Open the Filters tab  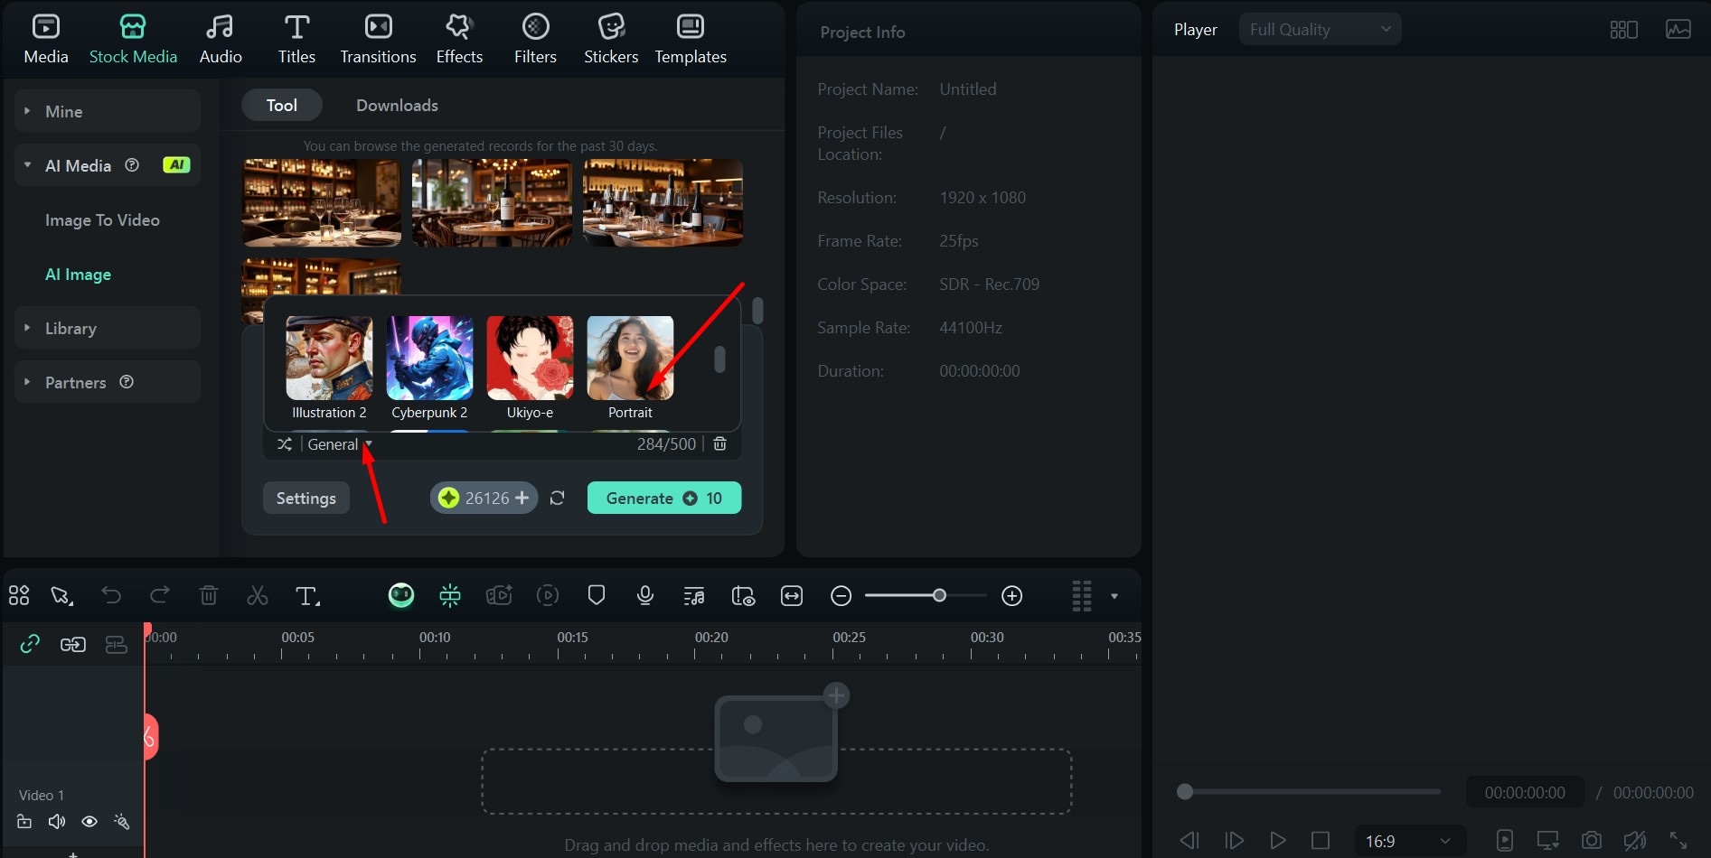pyautogui.click(x=535, y=40)
